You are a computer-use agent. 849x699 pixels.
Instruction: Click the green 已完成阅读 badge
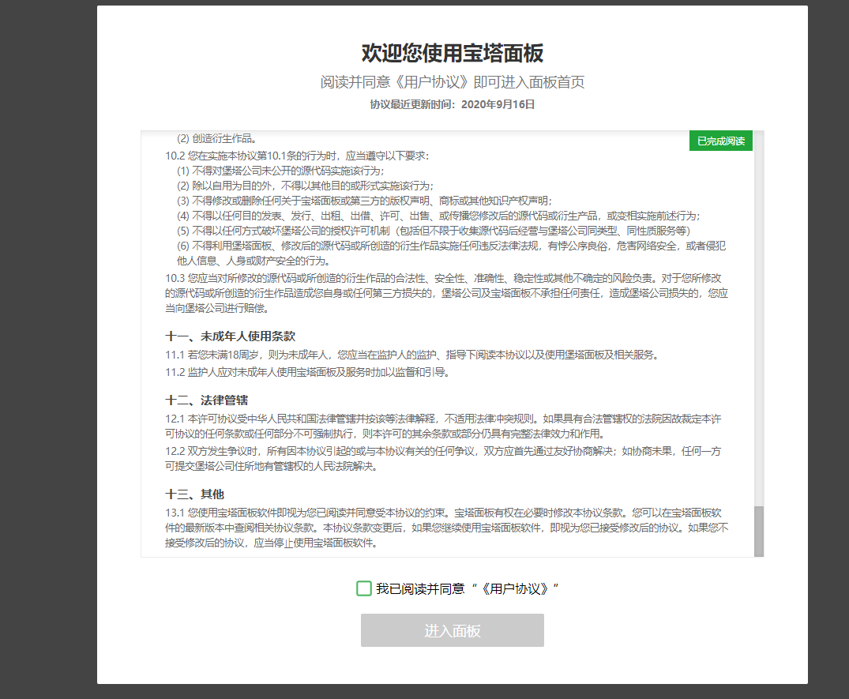click(x=721, y=141)
